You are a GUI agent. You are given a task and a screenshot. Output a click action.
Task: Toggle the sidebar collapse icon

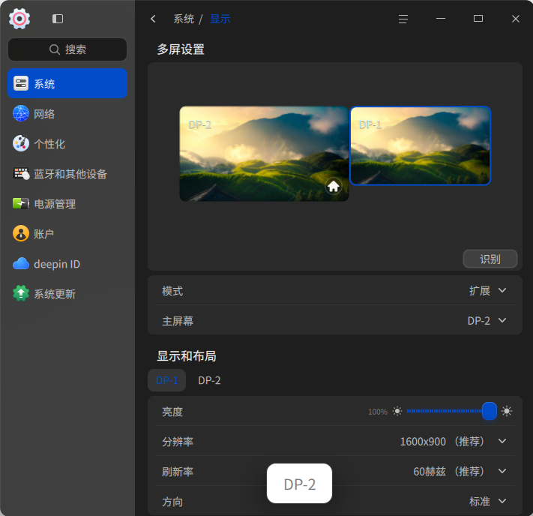(x=58, y=19)
